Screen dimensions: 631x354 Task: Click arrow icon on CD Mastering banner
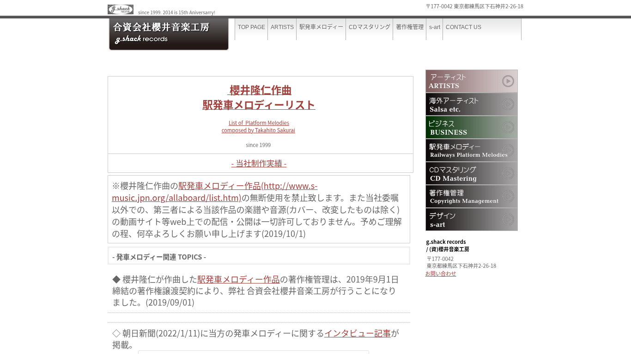click(x=508, y=173)
